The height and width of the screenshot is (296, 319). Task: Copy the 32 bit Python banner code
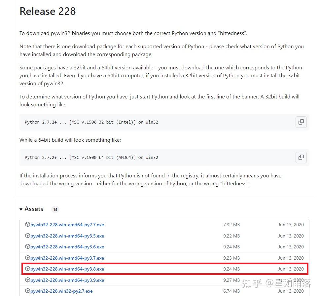tap(301, 122)
